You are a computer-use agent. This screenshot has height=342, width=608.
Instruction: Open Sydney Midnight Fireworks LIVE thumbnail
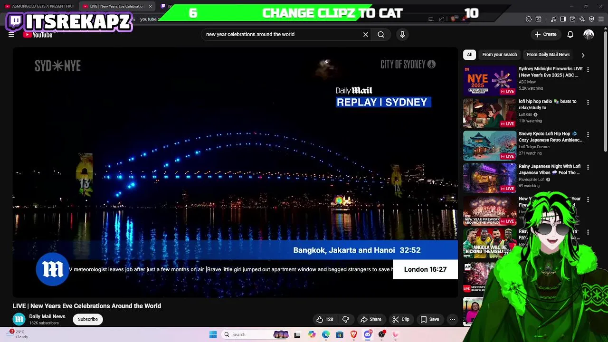coord(489,80)
